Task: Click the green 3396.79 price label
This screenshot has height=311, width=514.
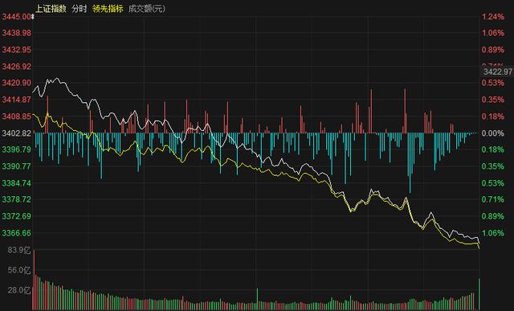Action: pos(17,149)
